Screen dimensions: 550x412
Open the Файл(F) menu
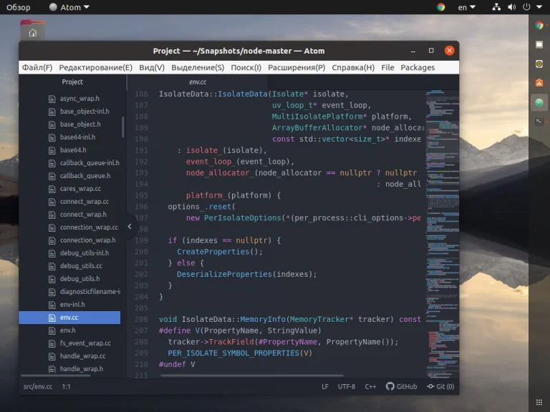[37, 67]
